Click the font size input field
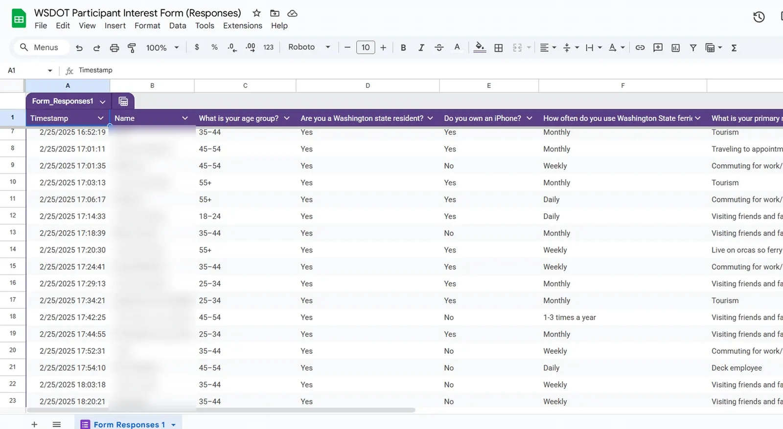Viewport: 783px width, 429px height. [x=365, y=47]
